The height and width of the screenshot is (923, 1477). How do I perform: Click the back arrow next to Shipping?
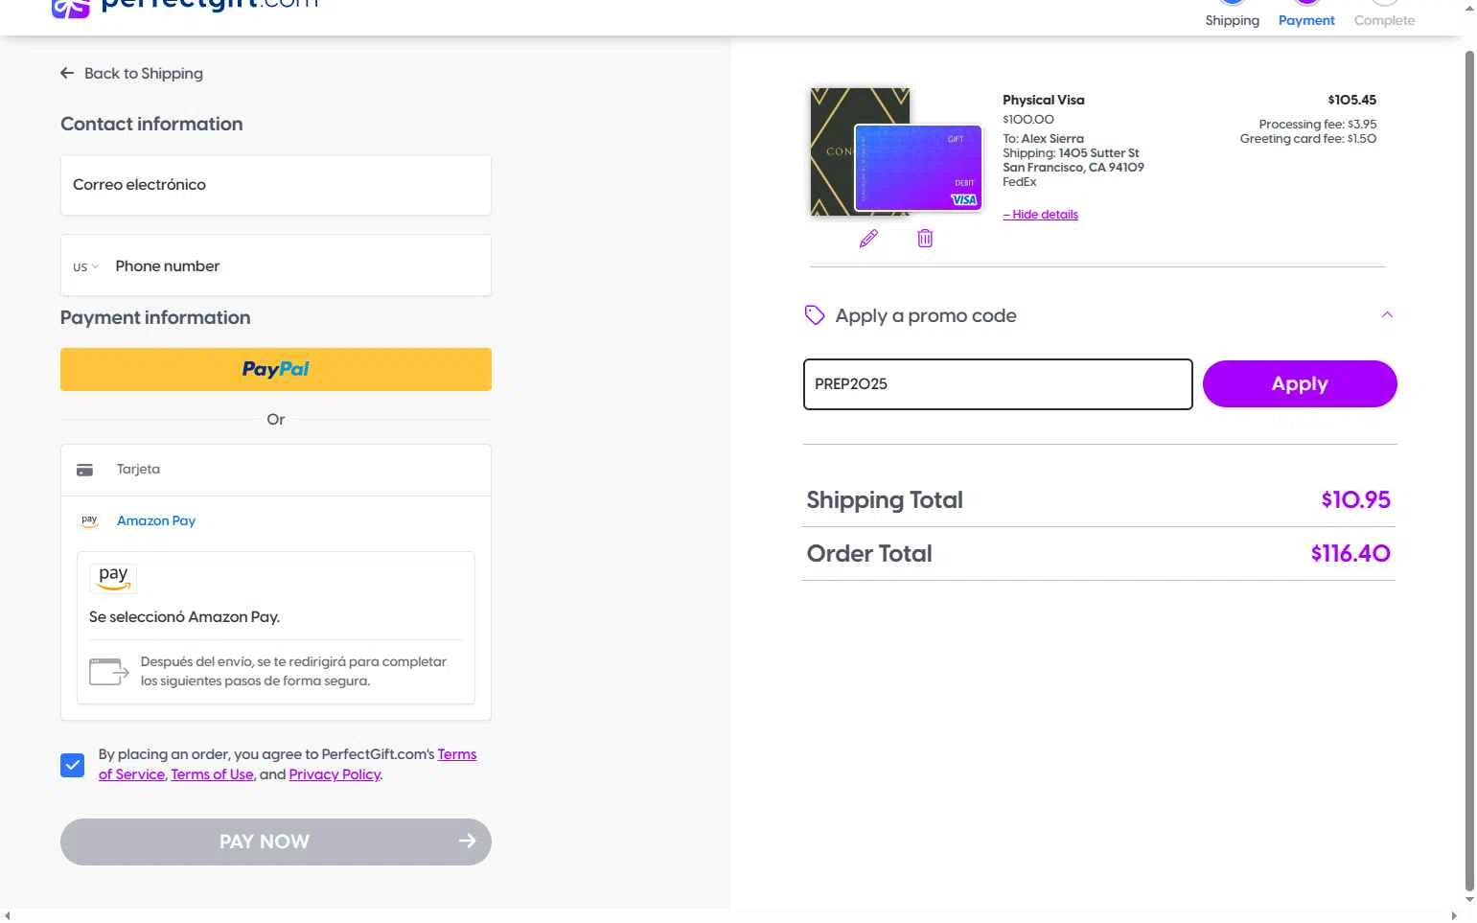(x=67, y=73)
